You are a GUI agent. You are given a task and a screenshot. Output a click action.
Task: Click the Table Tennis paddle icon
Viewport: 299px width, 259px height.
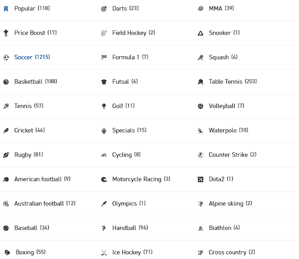point(201,82)
